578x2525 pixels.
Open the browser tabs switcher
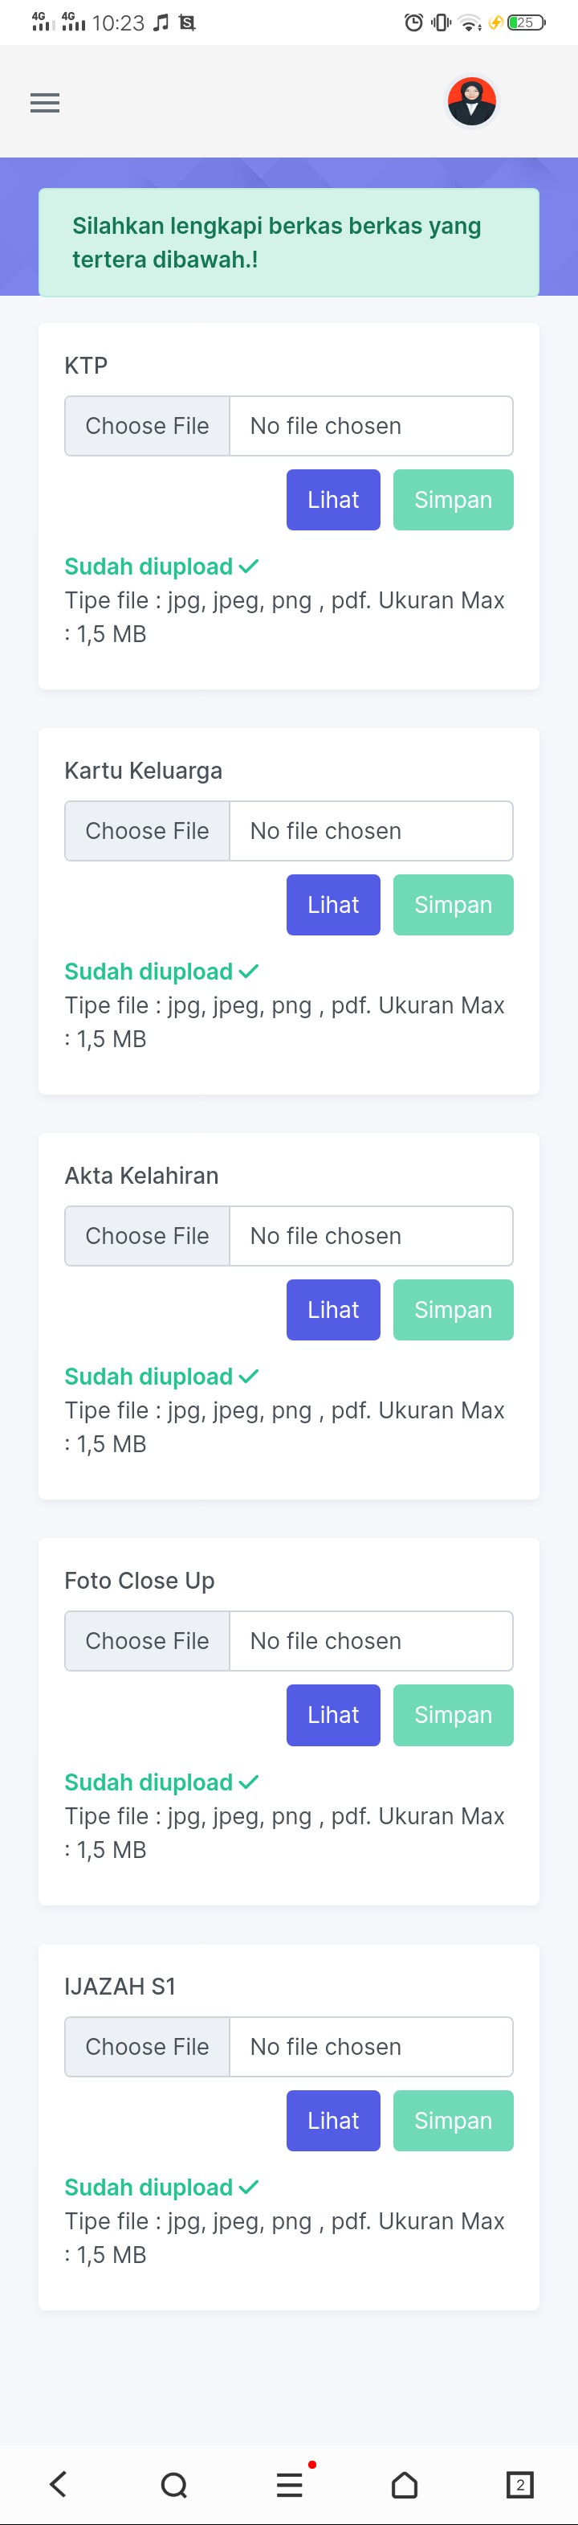click(519, 2484)
